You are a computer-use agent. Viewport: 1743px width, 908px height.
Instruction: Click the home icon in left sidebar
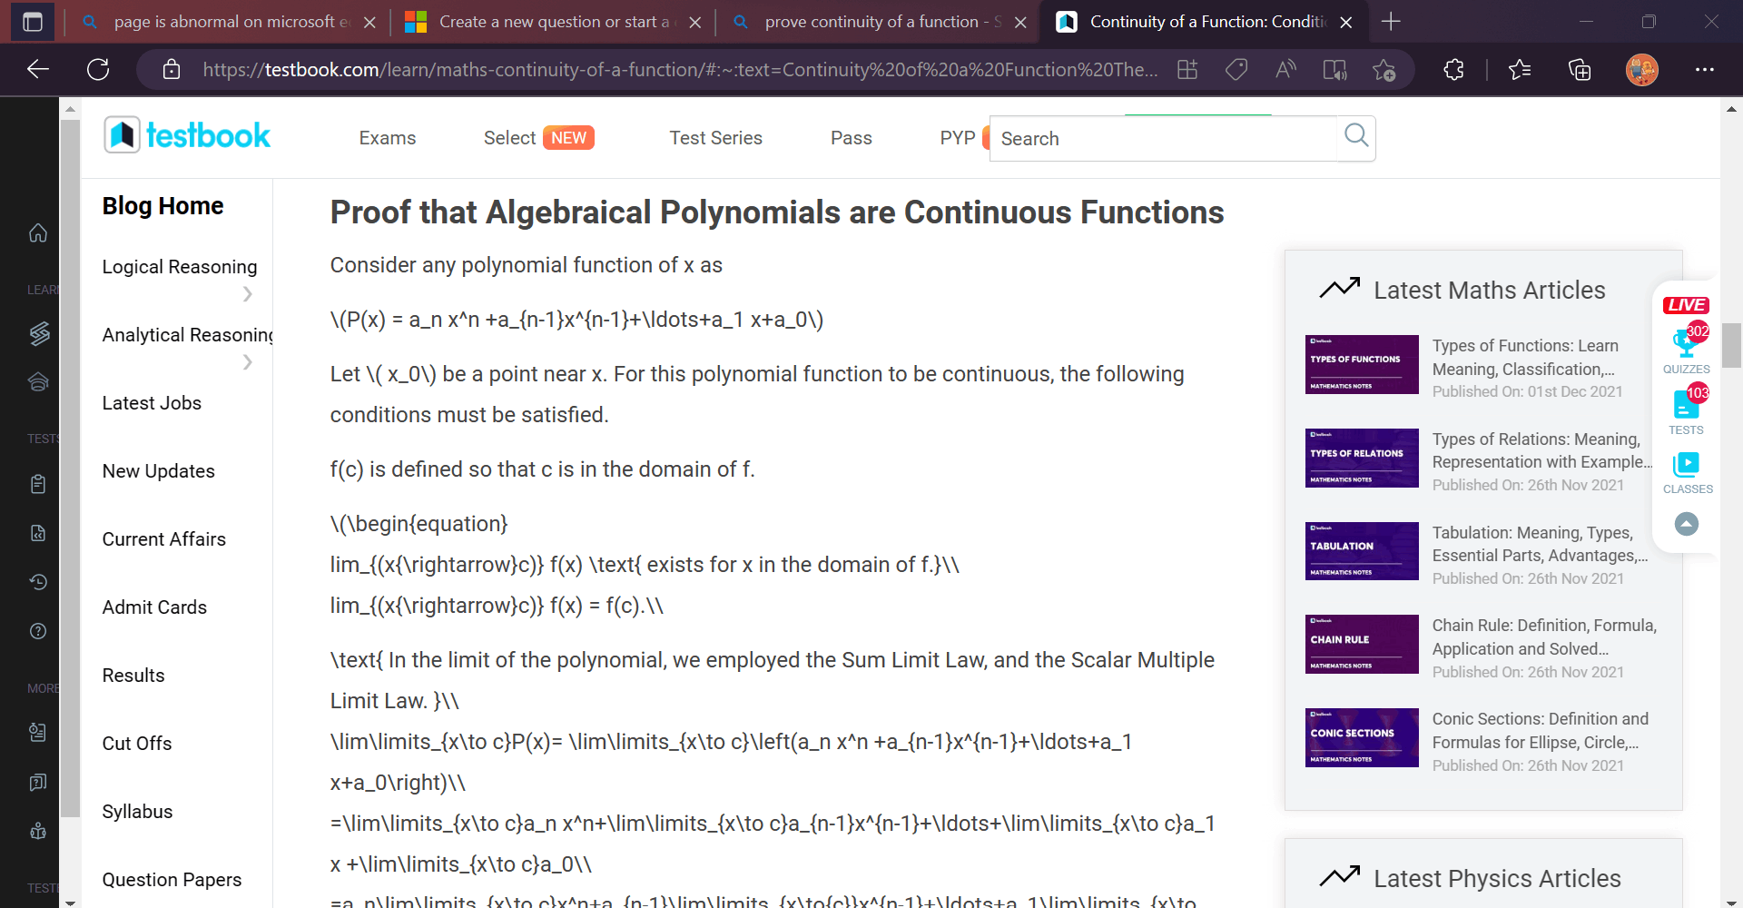[x=38, y=232]
